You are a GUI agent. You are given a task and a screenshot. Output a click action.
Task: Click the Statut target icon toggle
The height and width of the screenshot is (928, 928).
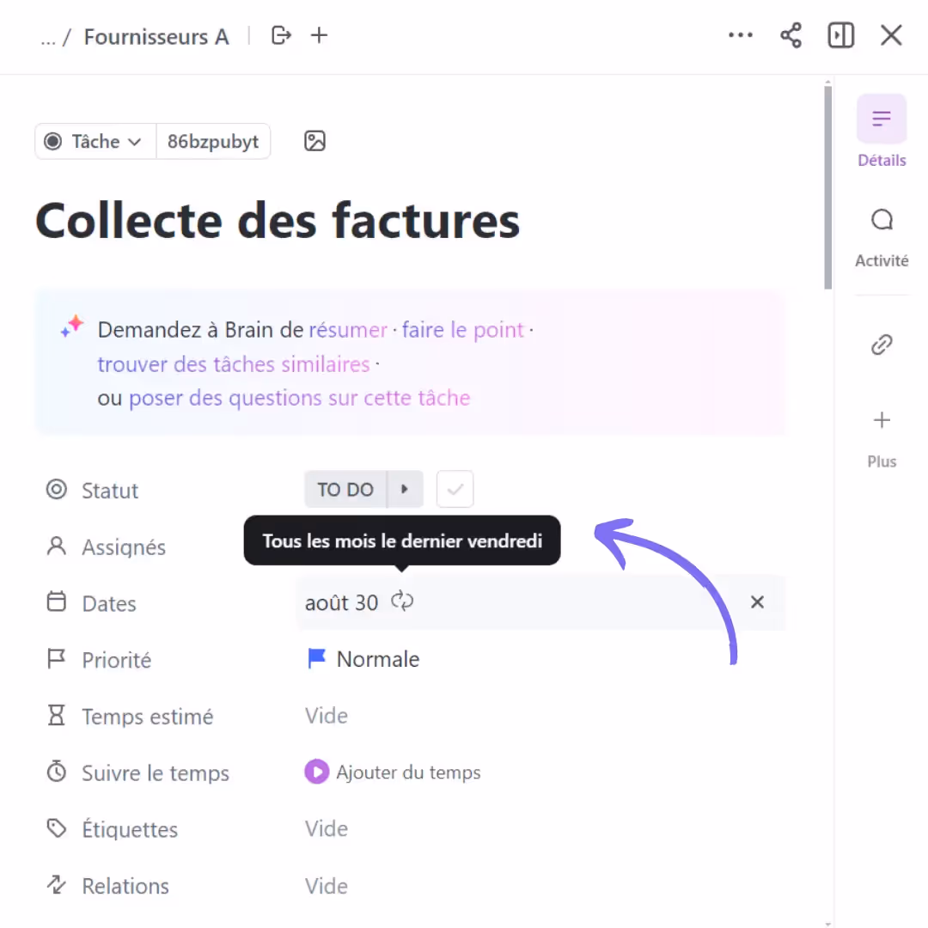coord(56,490)
